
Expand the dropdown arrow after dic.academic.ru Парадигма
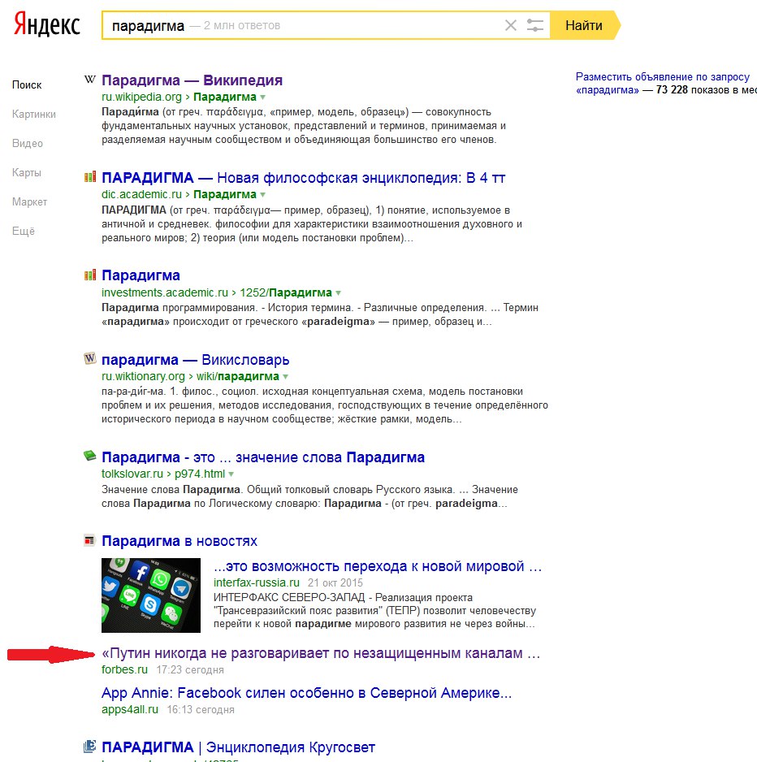coord(263,195)
